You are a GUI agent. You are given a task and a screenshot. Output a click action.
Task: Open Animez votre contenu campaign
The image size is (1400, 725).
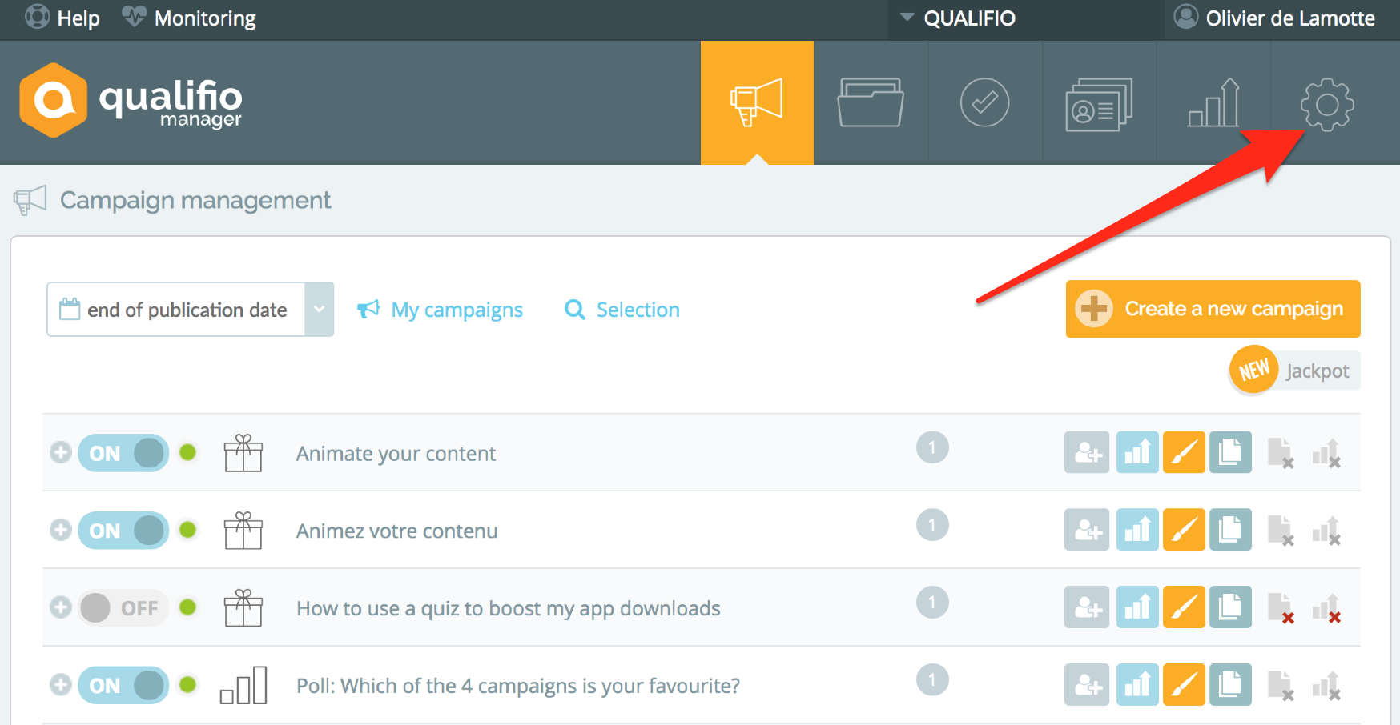397,531
